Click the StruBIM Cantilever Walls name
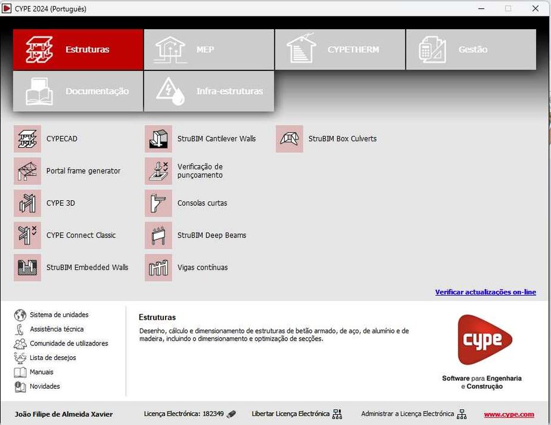551x425 pixels. pyautogui.click(x=217, y=139)
